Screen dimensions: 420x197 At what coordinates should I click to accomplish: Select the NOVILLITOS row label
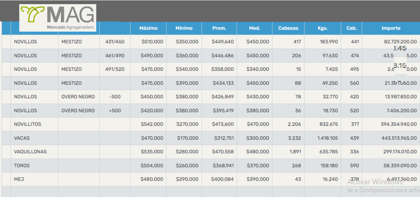coord(27,124)
